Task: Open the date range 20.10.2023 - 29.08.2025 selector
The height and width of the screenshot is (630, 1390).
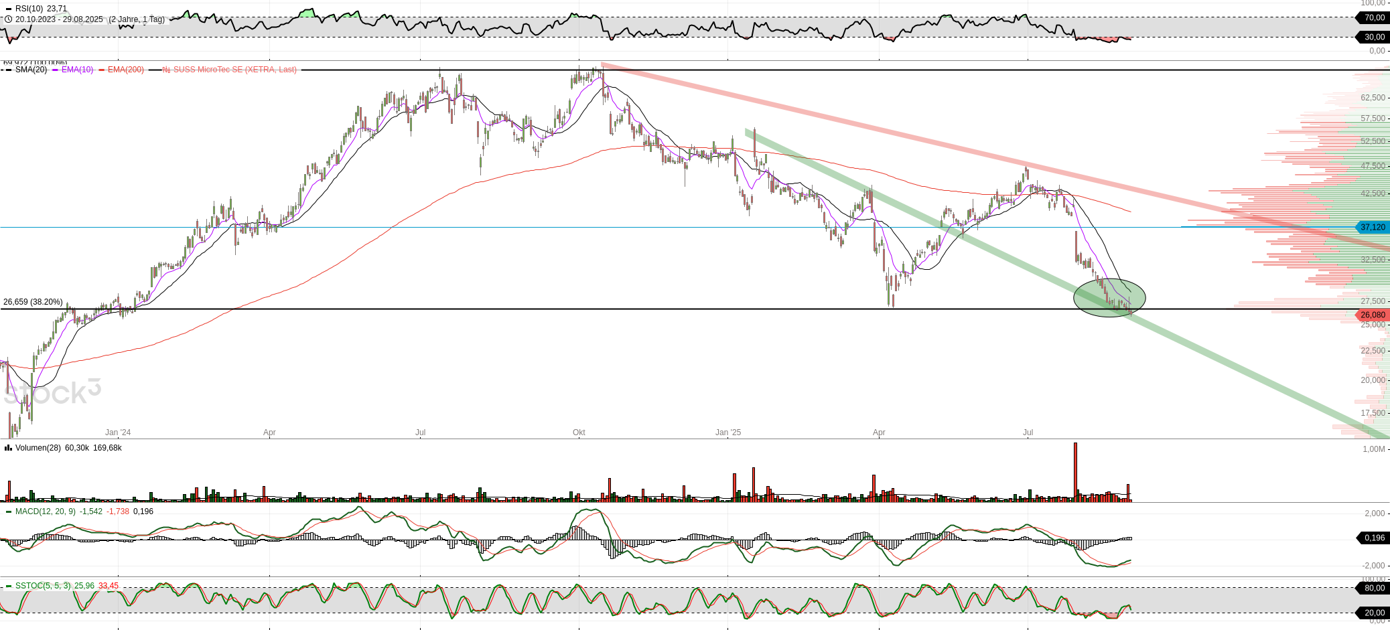Action: pyautogui.click(x=59, y=19)
